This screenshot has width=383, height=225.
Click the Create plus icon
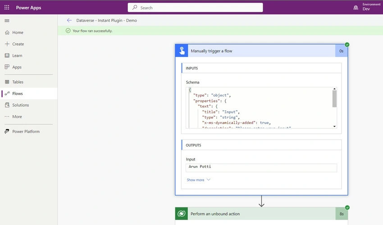click(x=7, y=44)
